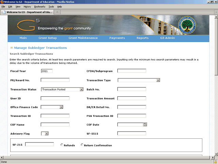Click the security padlock icon in status bar
The image size is (218, 164).
pos(216,162)
